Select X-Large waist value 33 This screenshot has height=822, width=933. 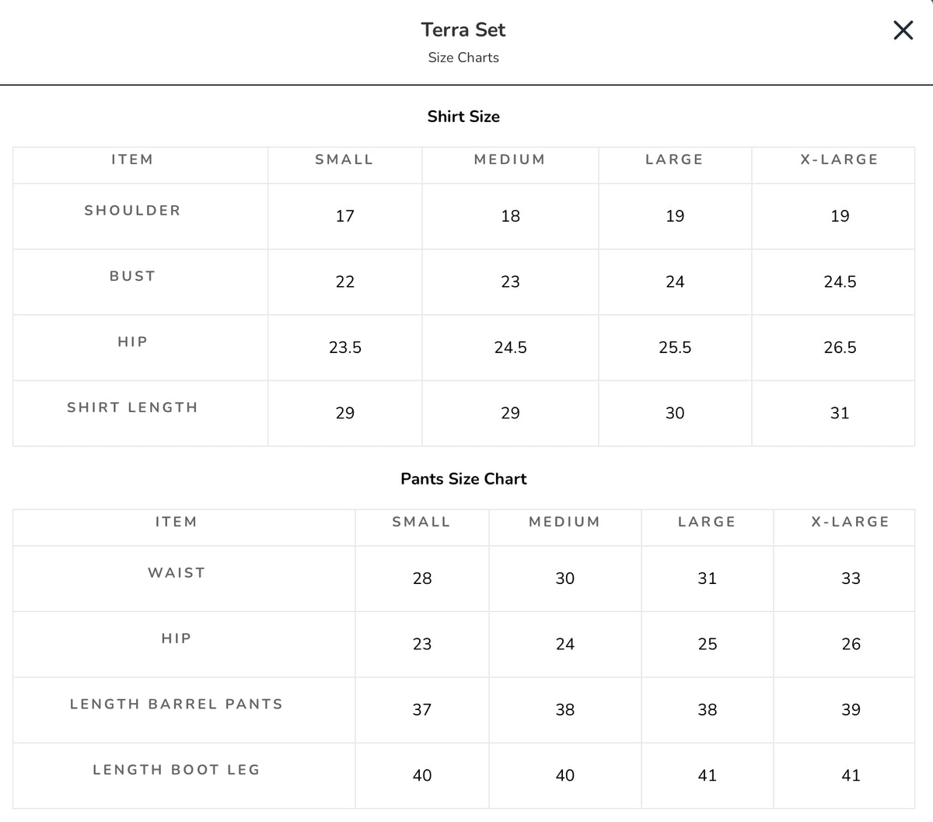[x=851, y=579]
